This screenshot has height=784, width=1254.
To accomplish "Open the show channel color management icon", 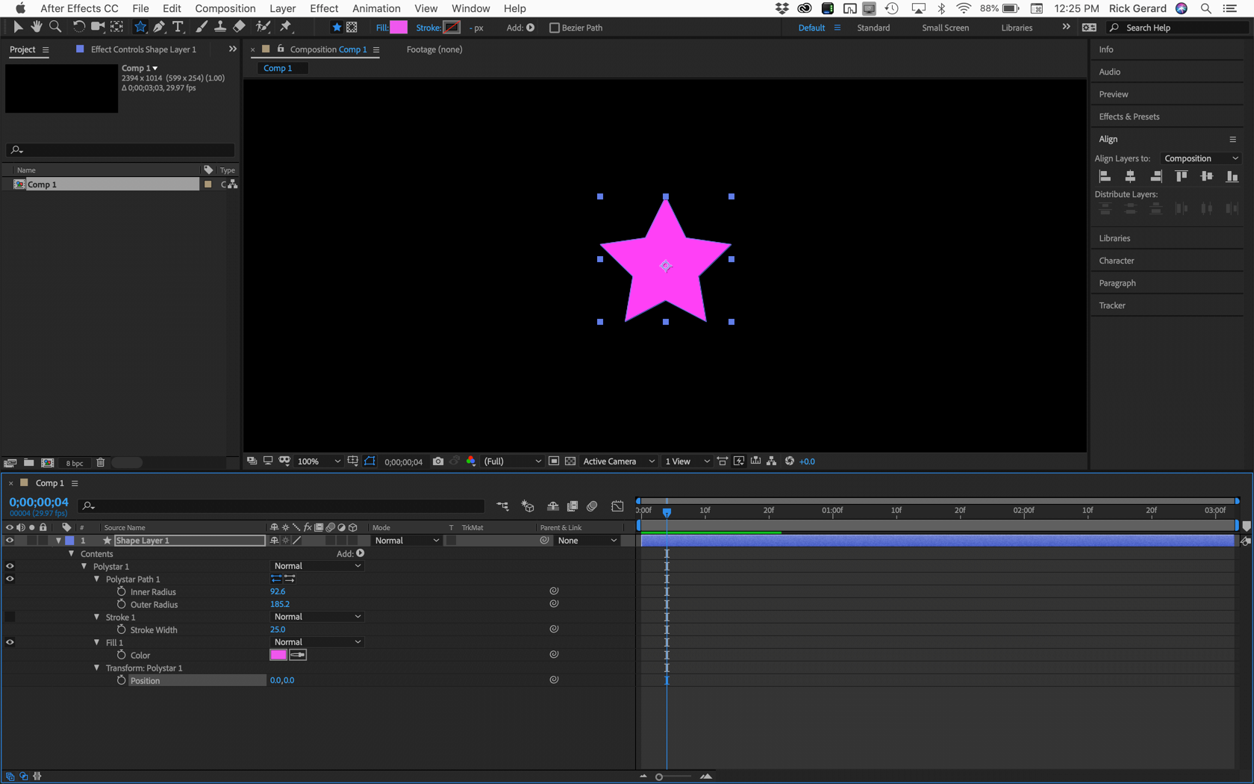I will point(471,461).
